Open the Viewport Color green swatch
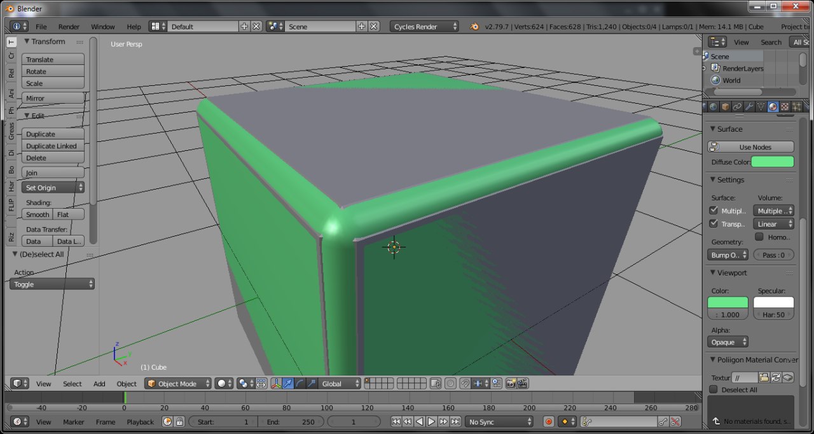Viewport: 814px width, 434px height. (728, 302)
